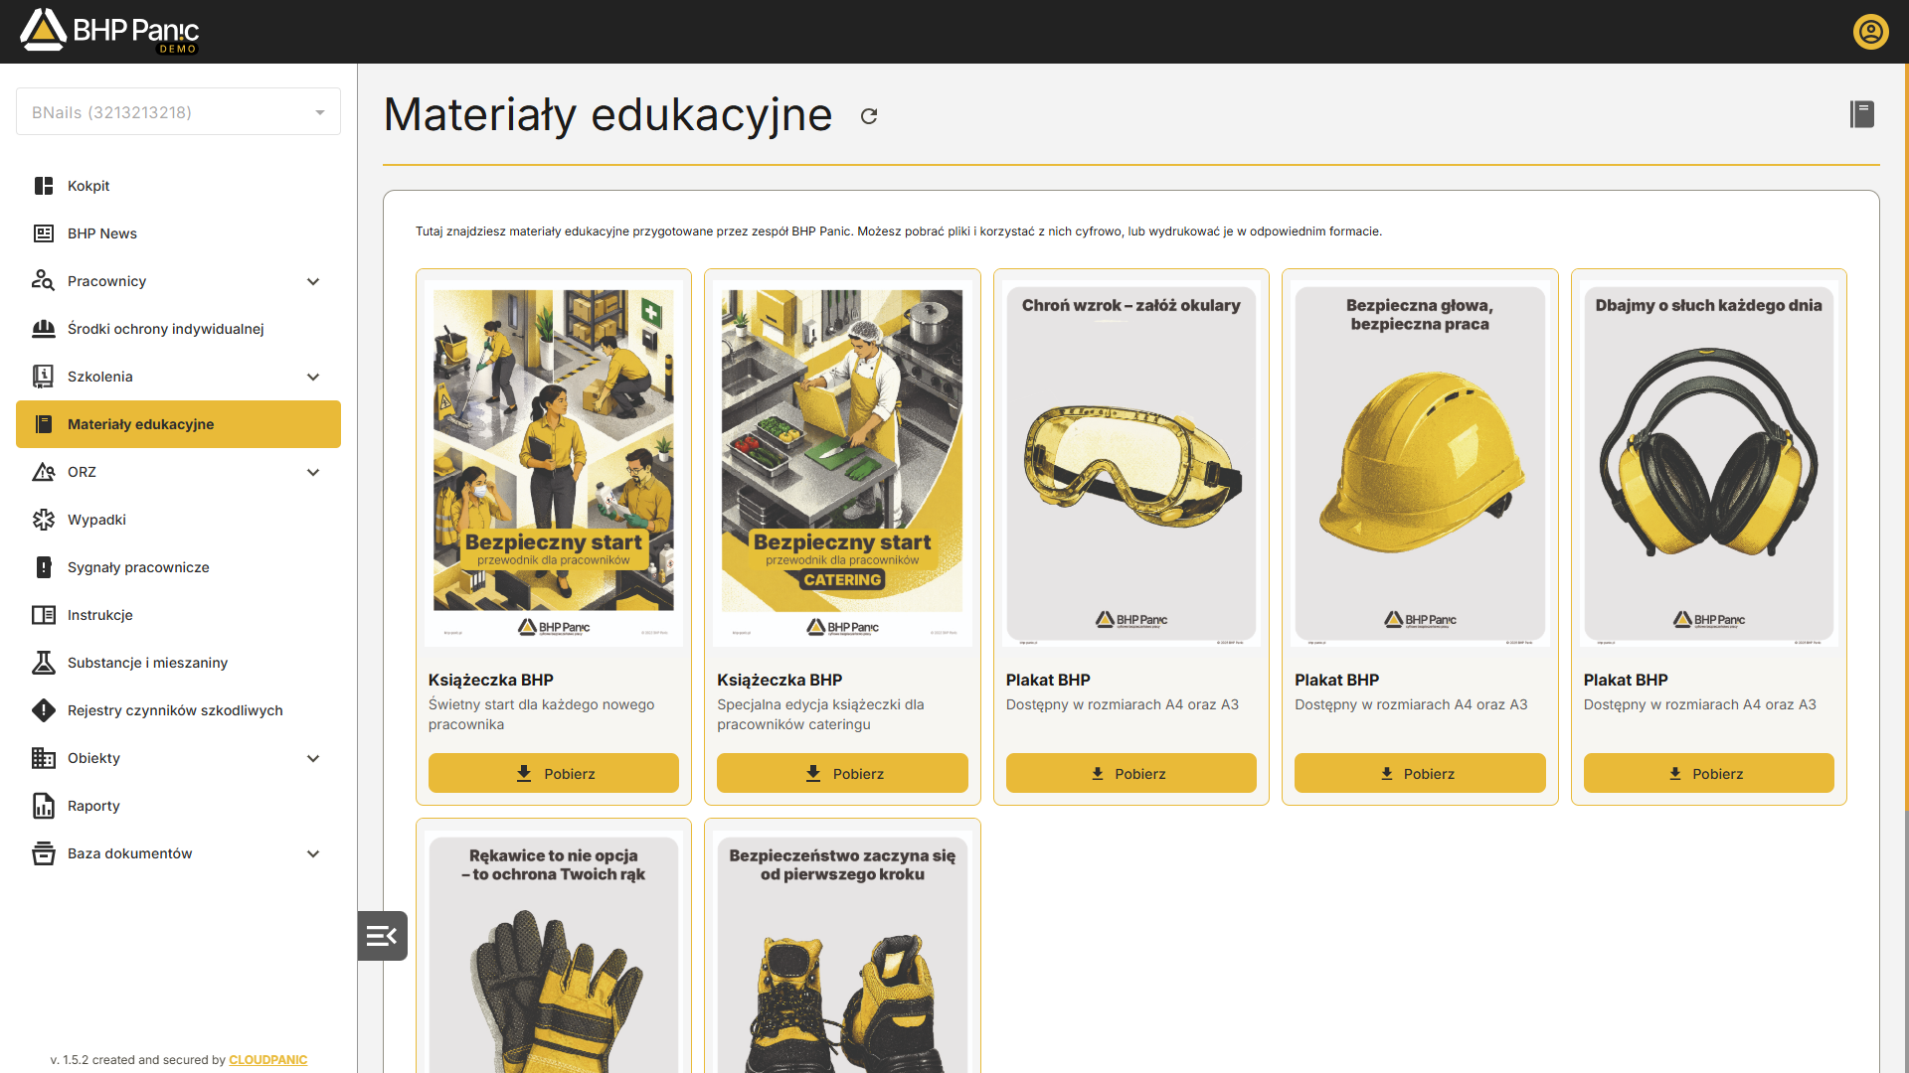Click the Instrukcje open-book icon
The width and height of the screenshot is (1909, 1073).
tap(44, 615)
